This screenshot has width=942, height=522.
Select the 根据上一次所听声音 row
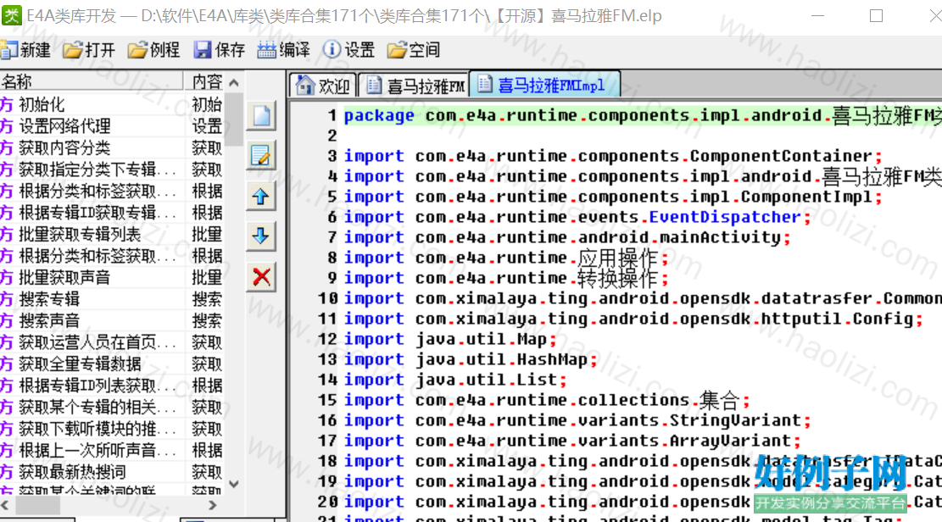click(x=112, y=451)
